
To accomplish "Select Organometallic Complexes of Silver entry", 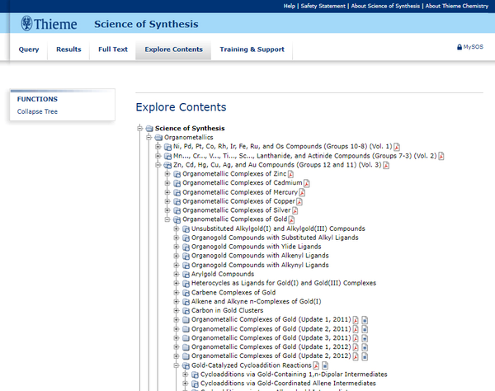I will [x=237, y=210].
